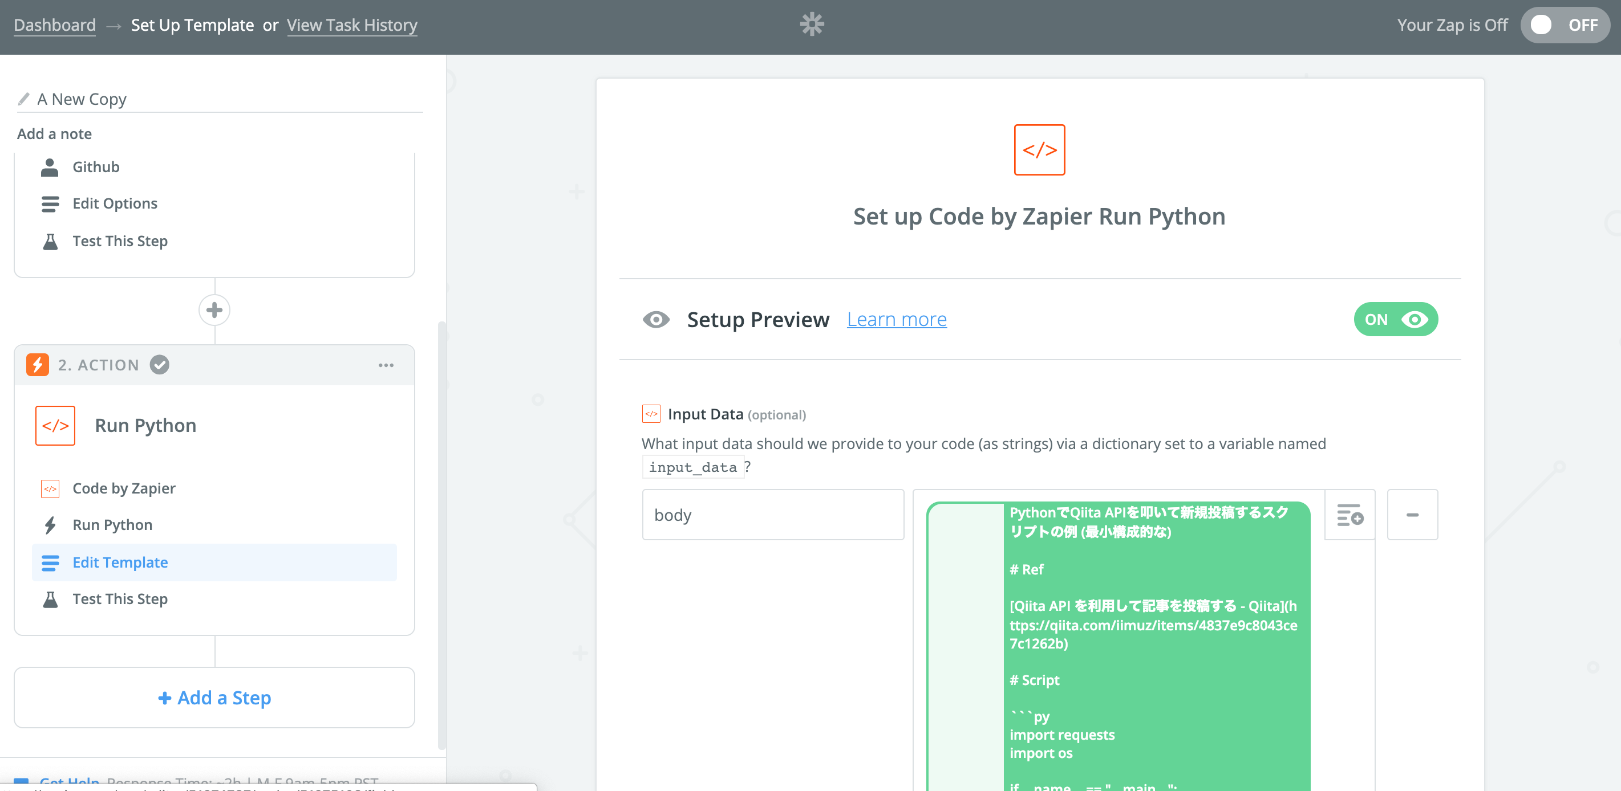Click the green checkmark beside 2. ACTION
The image size is (1621, 791).
[160, 365]
